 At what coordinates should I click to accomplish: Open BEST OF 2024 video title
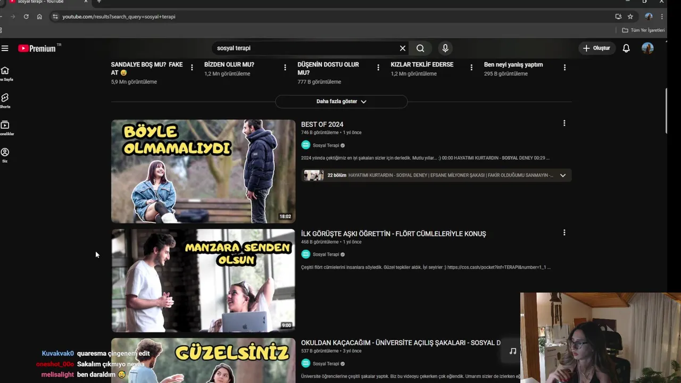(322, 124)
